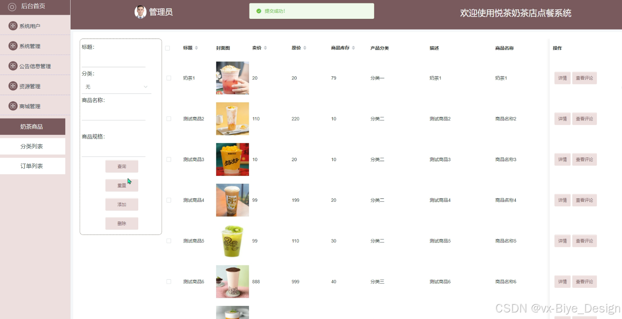Open the 订单列表 submenu item
The width and height of the screenshot is (622, 319).
coord(32,166)
